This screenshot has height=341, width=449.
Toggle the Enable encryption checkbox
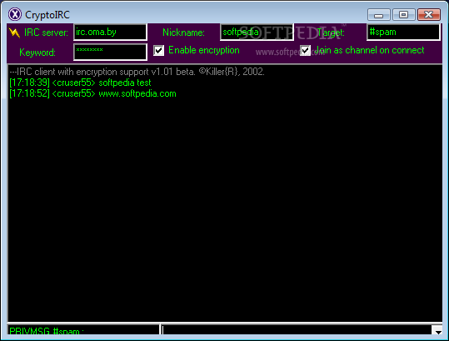click(x=158, y=50)
